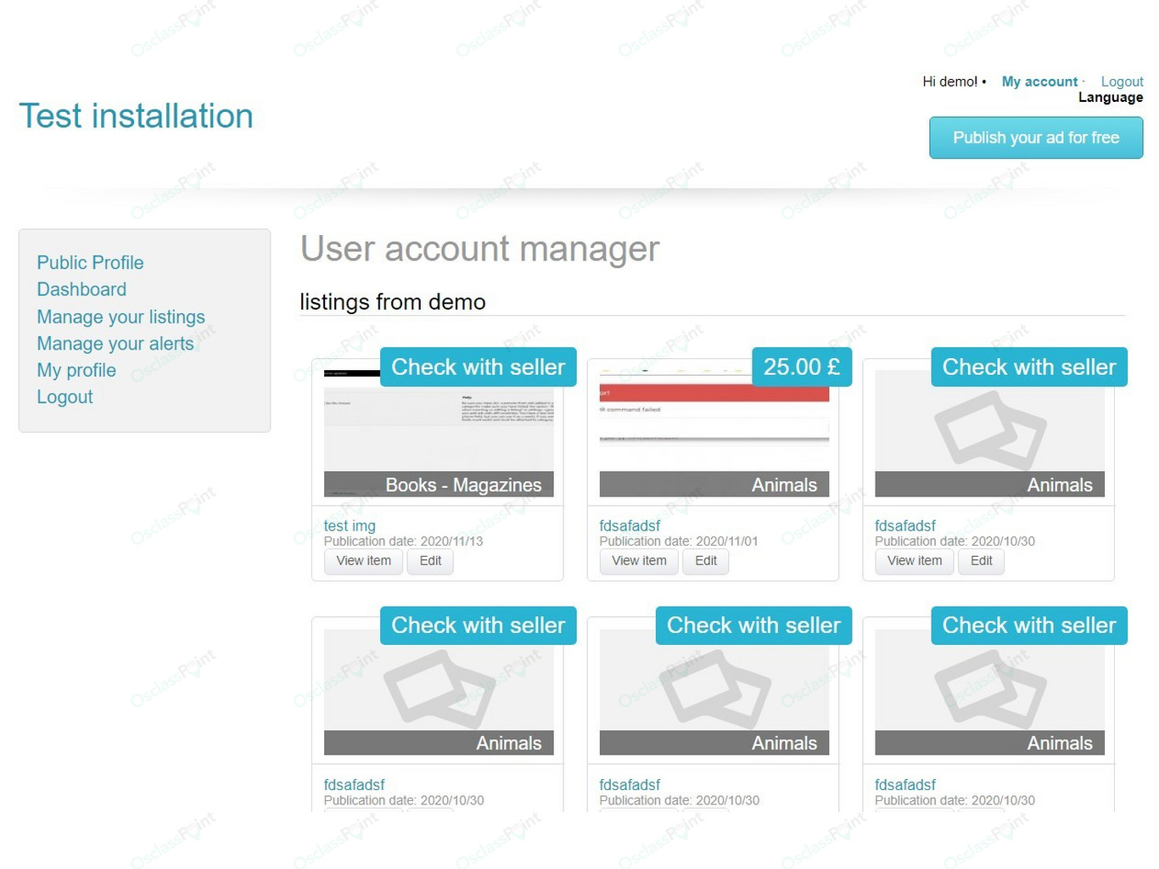The image size is (1159, 869).
Task: Click Logout in the sidebar menu
Action: click(64, 397)
